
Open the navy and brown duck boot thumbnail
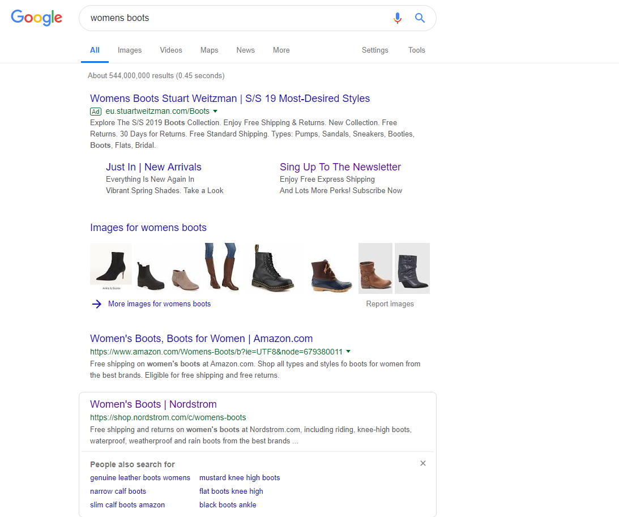tap(331, 275)
